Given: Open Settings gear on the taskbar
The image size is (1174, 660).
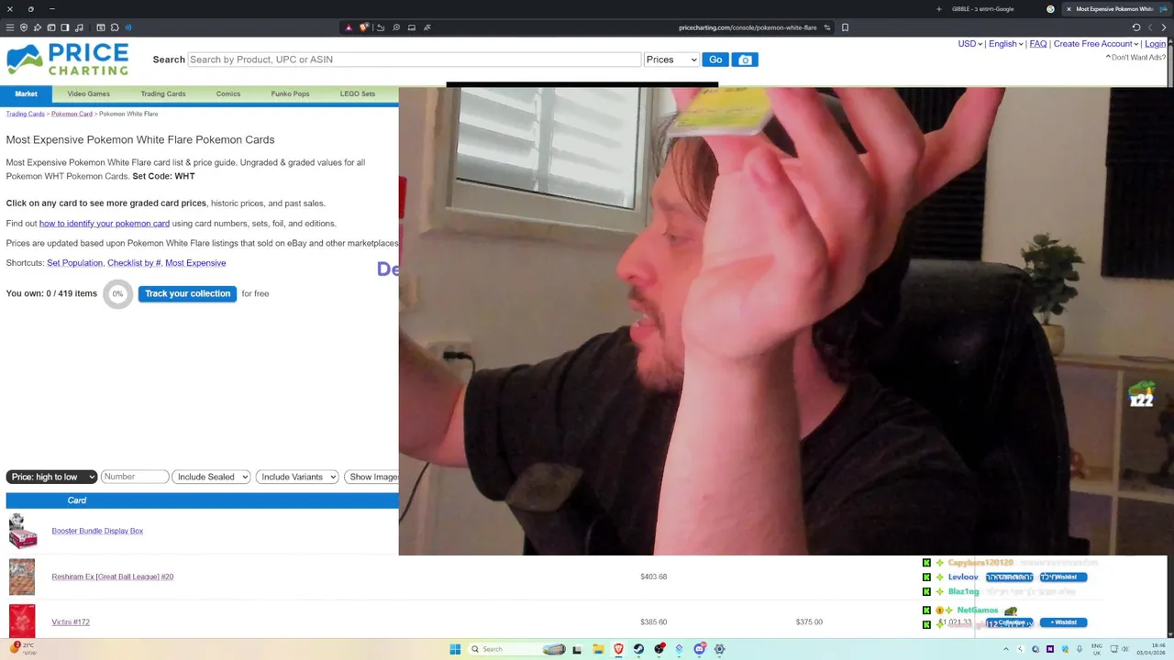Looking at the screenshot, I should coord(719,649).
